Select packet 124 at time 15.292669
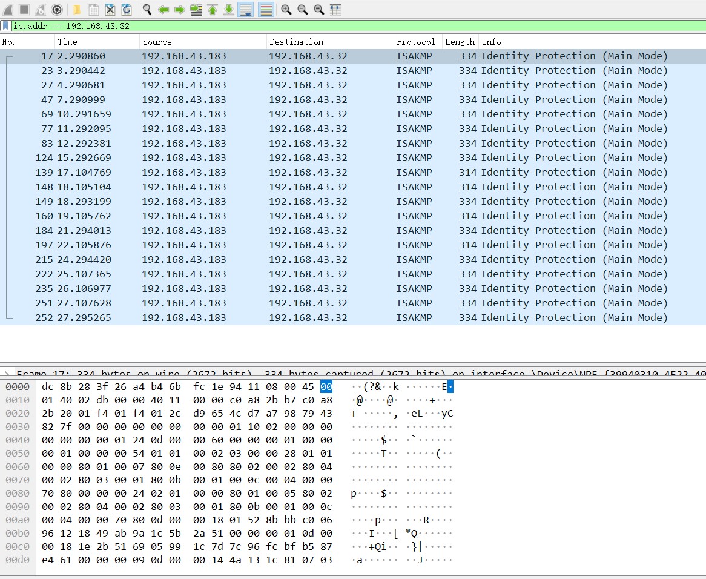 tap(353, 158)
